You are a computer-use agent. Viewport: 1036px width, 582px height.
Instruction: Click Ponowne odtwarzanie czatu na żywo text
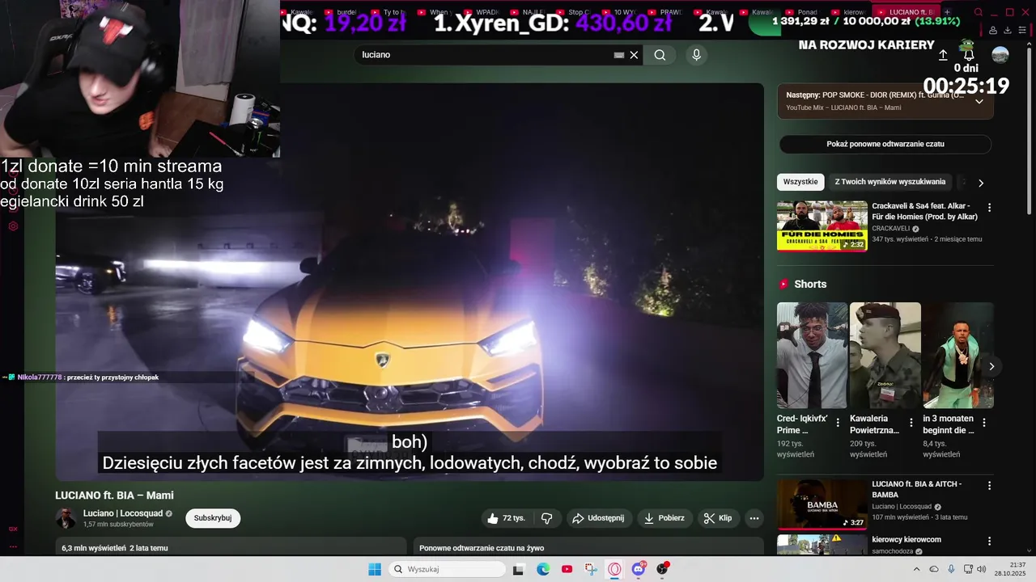(482, 548)
